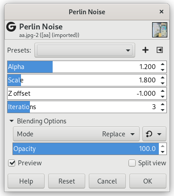Click the Opacity value 100.0
Viewport: 174px width, 196px height.
coord(147,149)
